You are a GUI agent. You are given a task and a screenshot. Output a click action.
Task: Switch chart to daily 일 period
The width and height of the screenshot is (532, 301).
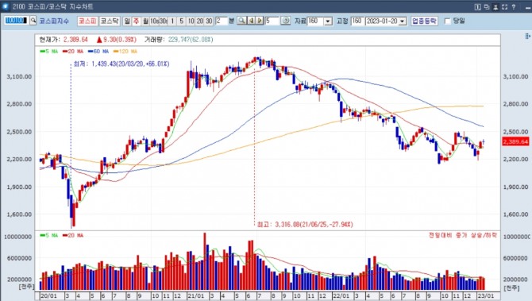(x=127, y=21)
